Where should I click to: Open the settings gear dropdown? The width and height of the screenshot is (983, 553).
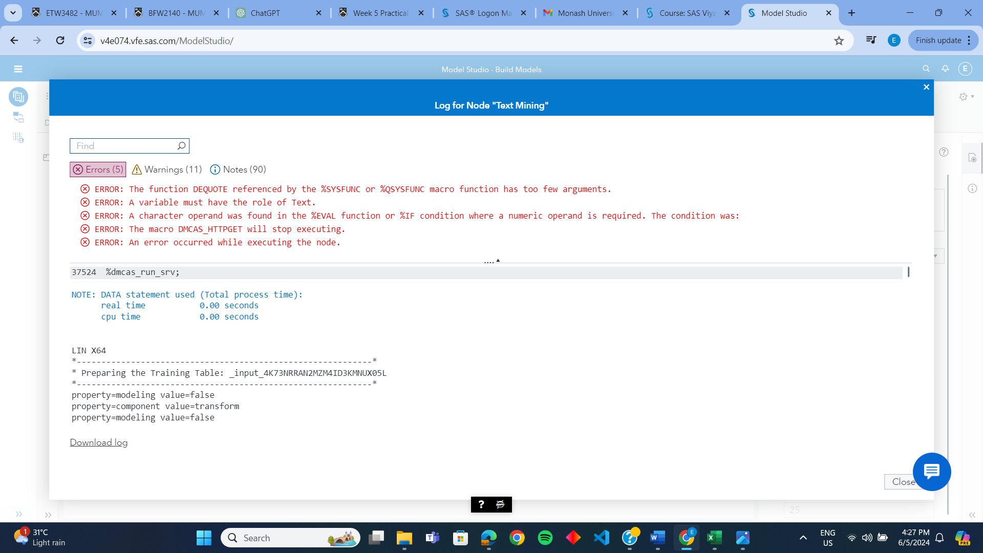click(x=964, y=96)
